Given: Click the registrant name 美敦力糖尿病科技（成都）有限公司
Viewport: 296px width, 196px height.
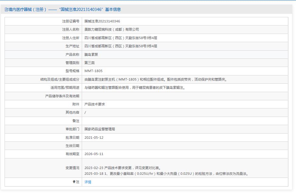Looking at the screenshot, I should point(112,29).
